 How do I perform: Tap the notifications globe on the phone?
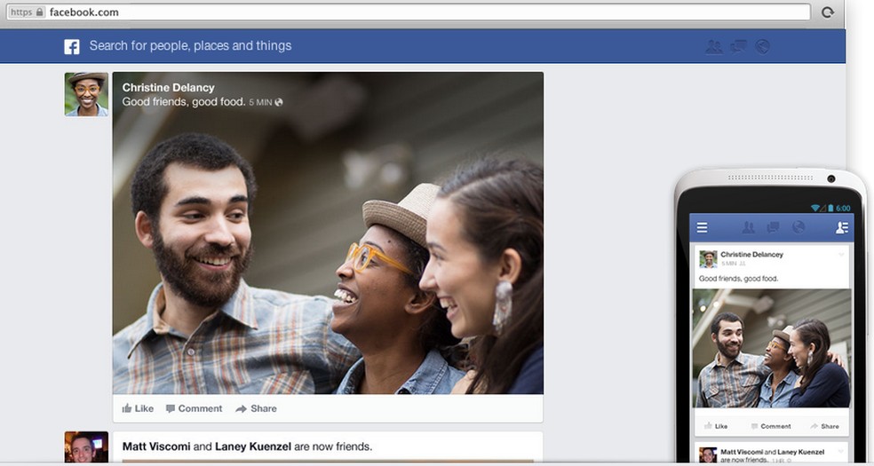799,227
